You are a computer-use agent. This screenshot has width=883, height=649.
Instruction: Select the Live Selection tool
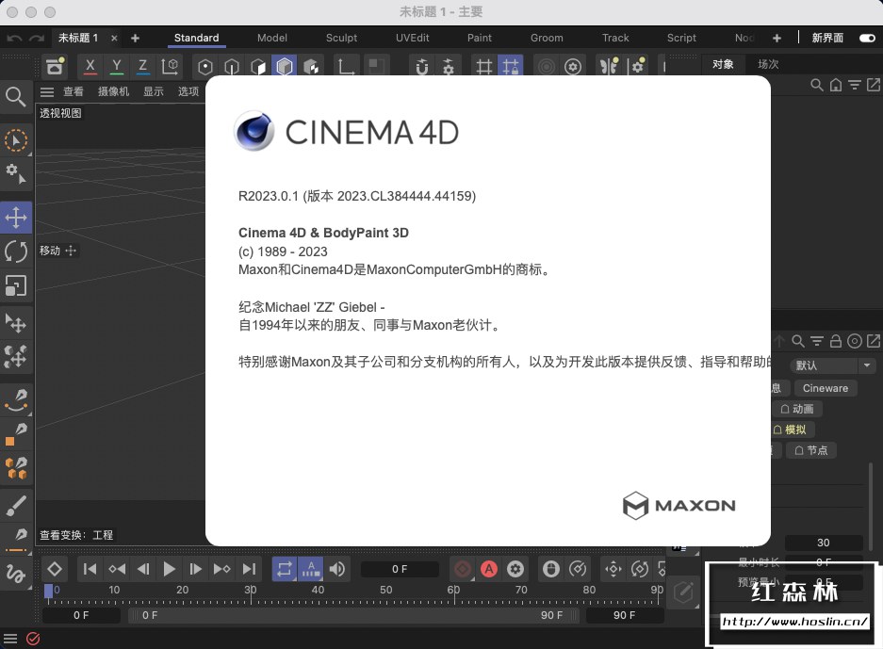pos(16,140)
